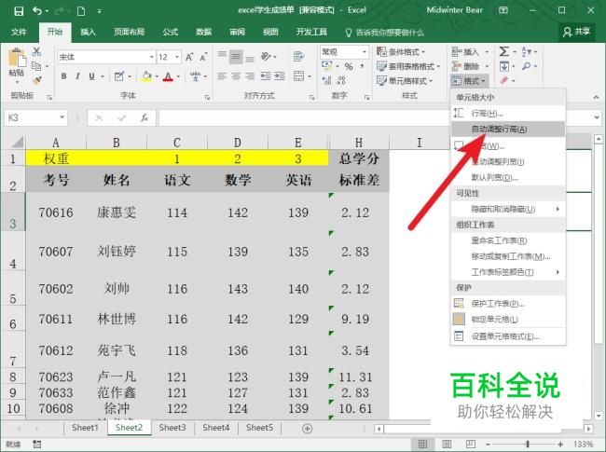The width and height of the screenshot is (606, 452).
Task: Insert AutoSum formula
Action: pyautogui.click(x=504, y=51)
